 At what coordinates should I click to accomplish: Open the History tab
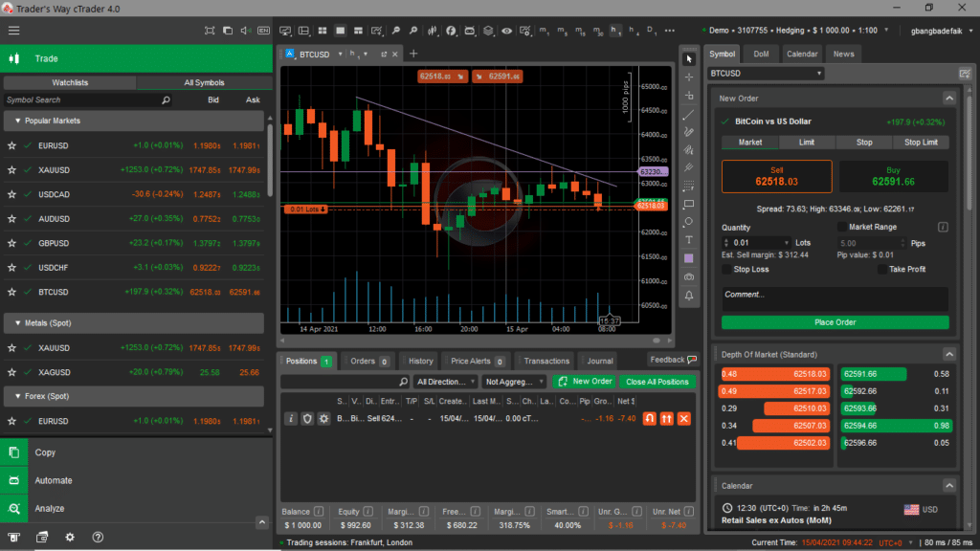[x=420, y=361]
